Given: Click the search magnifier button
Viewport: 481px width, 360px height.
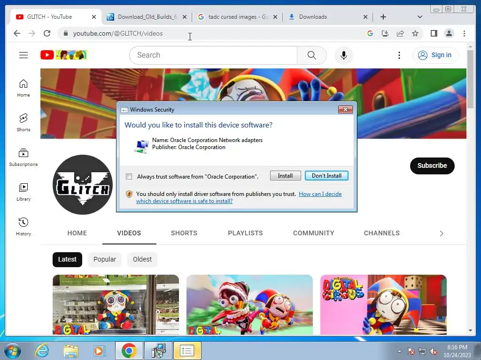Looking at the screenshot, I should point(312,55).
